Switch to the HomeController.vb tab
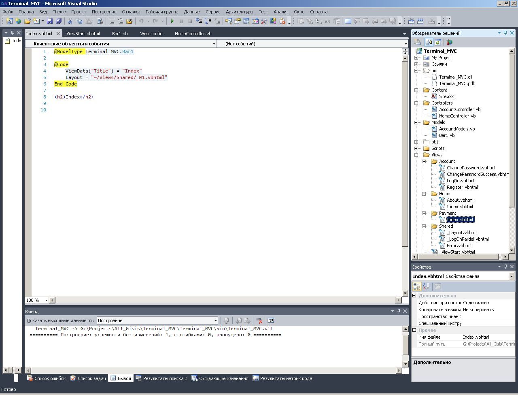The image size is (518, 395). coord(193,34)
